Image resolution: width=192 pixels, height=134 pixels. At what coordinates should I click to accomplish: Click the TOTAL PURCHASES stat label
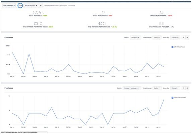point(100,16)
